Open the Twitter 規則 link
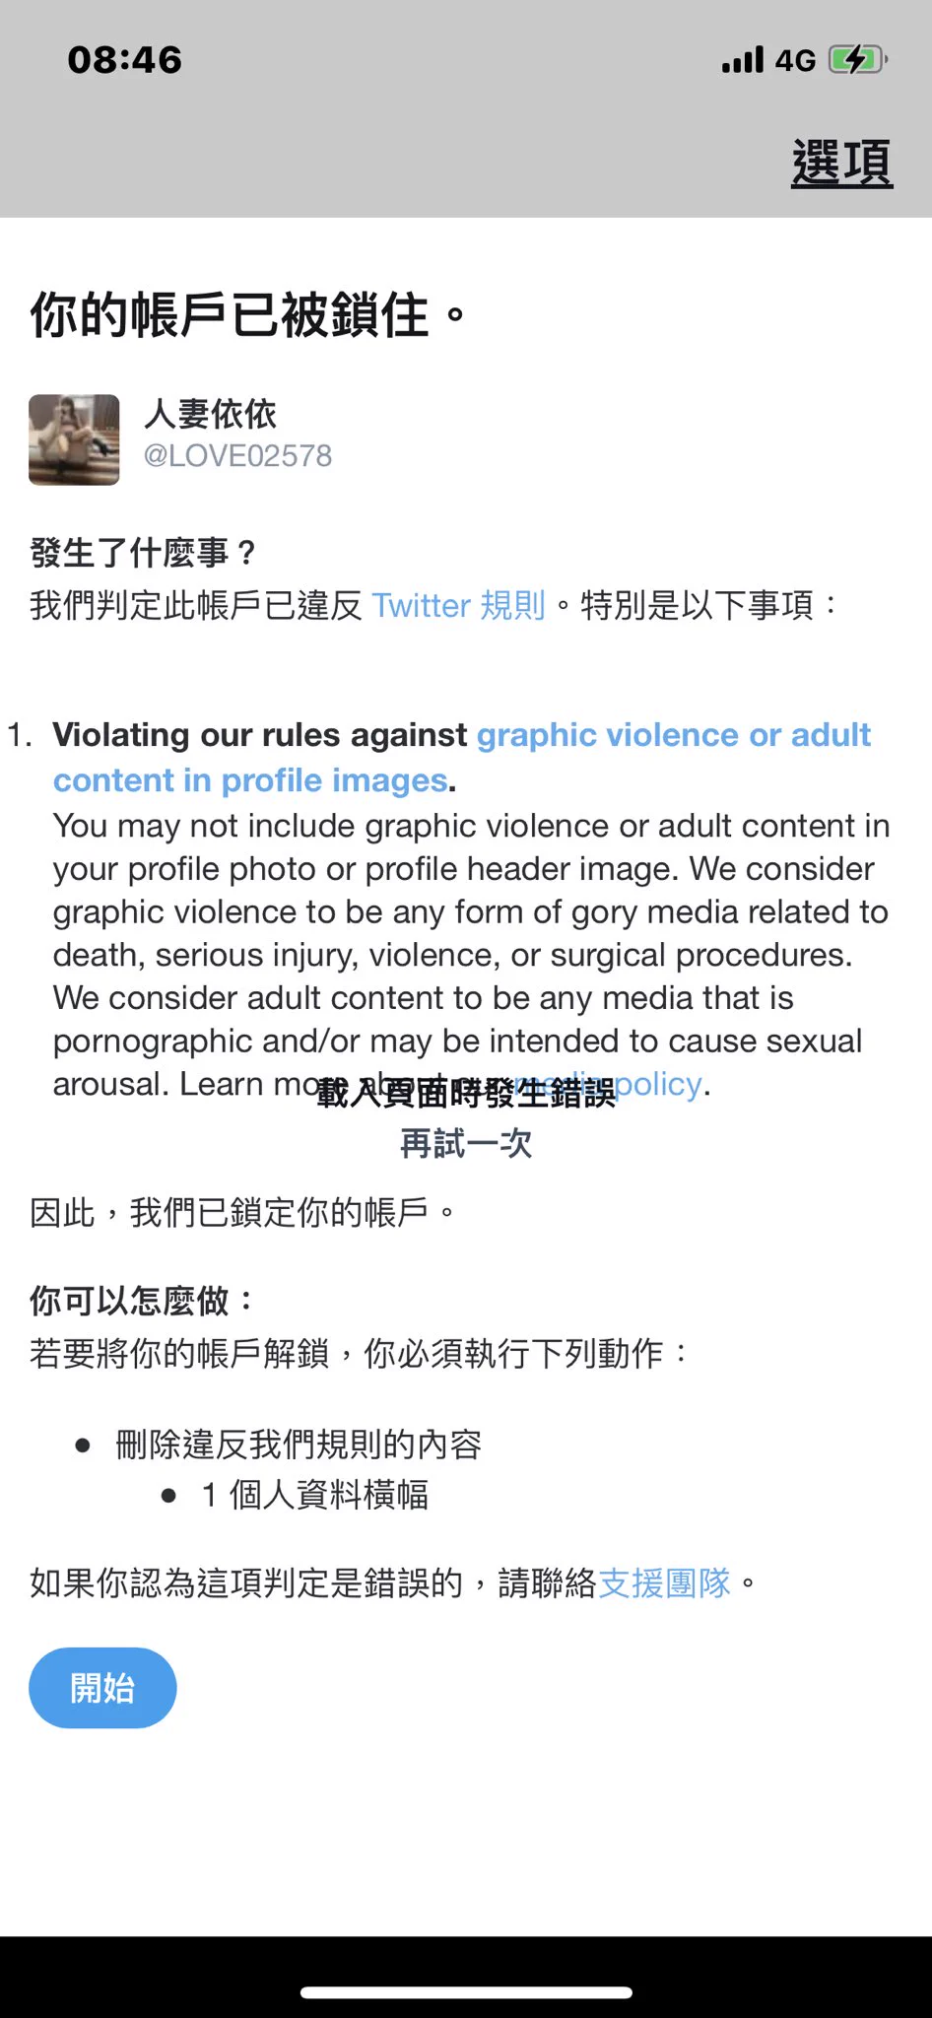 (458, 604)
